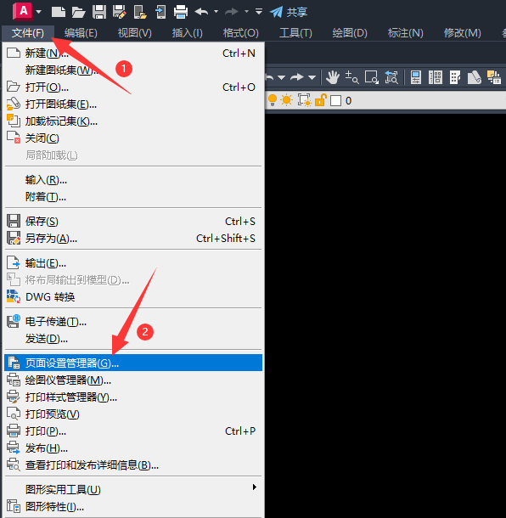Click the AutoCAD application logo button
This screenshot has width=506, height=518.
pyautogui.click(x=22, y=12)
